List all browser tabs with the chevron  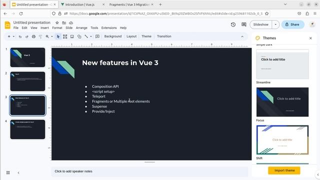coord(285,4)
